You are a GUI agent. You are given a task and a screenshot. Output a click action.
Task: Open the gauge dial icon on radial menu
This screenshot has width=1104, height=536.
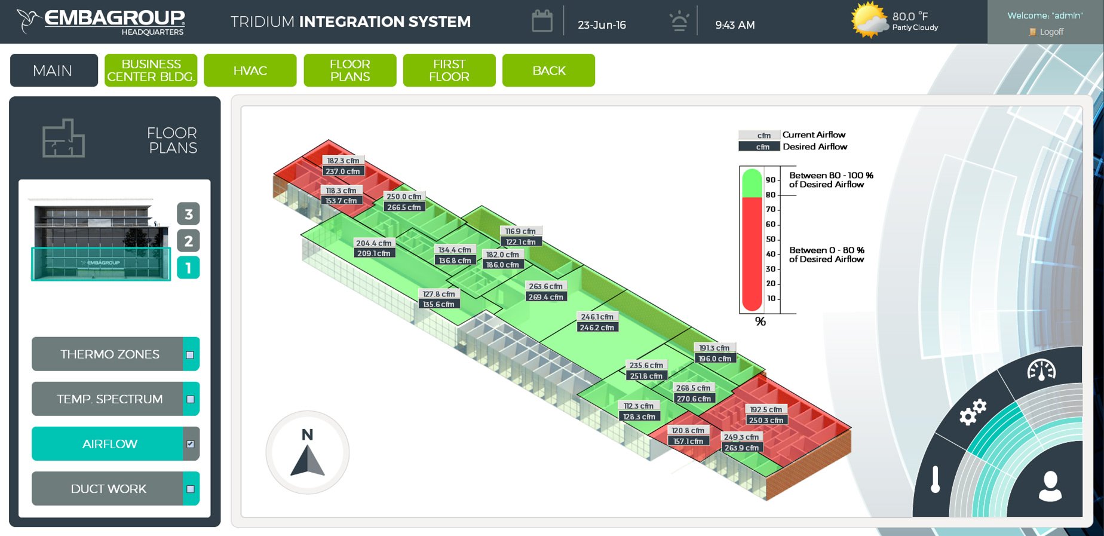click(x=1041, y=370)
